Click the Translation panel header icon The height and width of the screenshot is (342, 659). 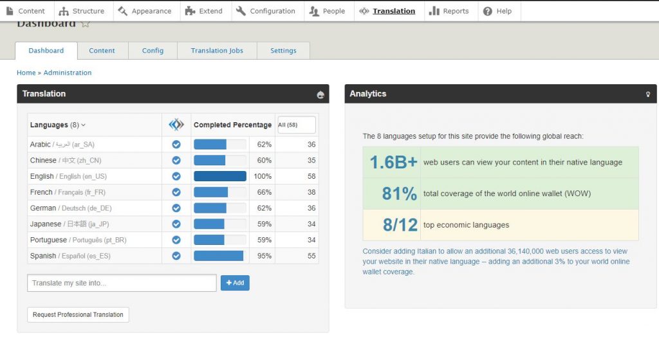(x=320, y=94)
